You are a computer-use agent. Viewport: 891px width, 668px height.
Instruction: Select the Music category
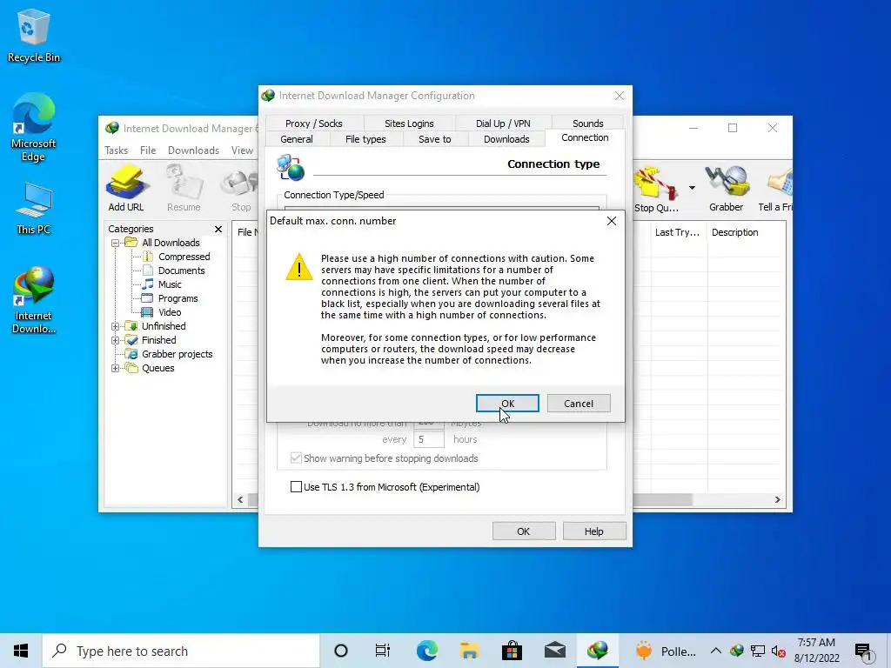click(170, 284)
